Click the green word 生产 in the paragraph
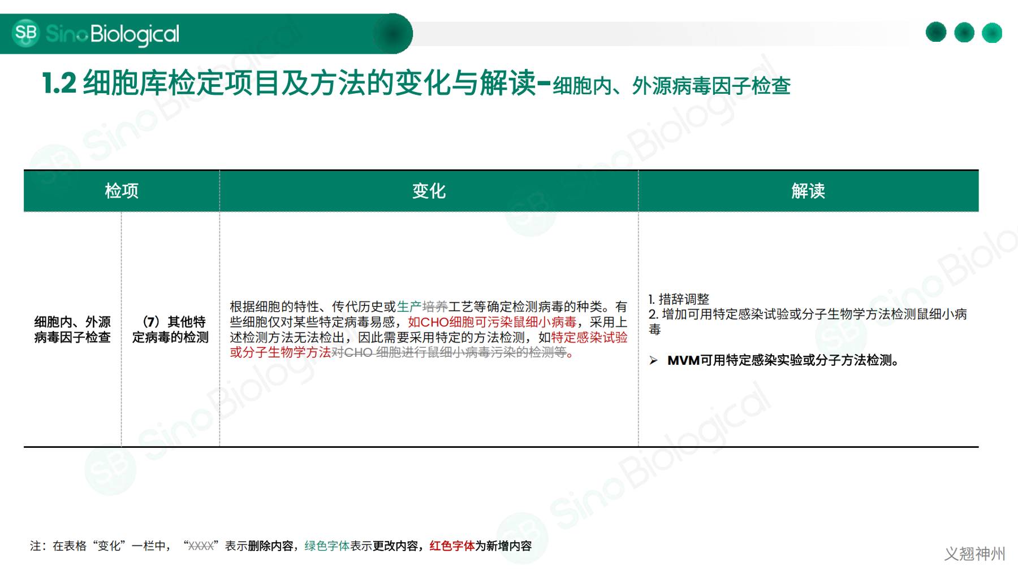This screenshot has height=572, width=1018. point(409,307)
